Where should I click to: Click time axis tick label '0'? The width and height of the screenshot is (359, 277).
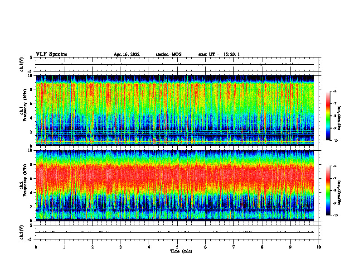36,247
